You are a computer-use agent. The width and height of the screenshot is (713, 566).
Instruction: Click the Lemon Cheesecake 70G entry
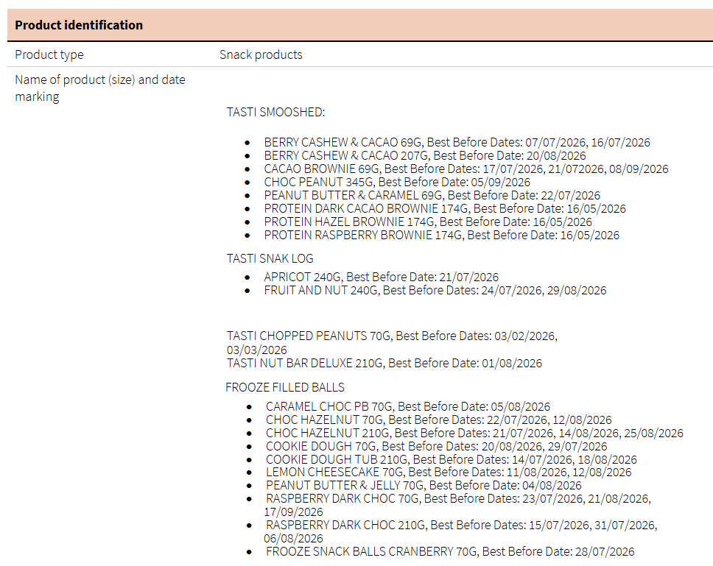coord(449,473)
